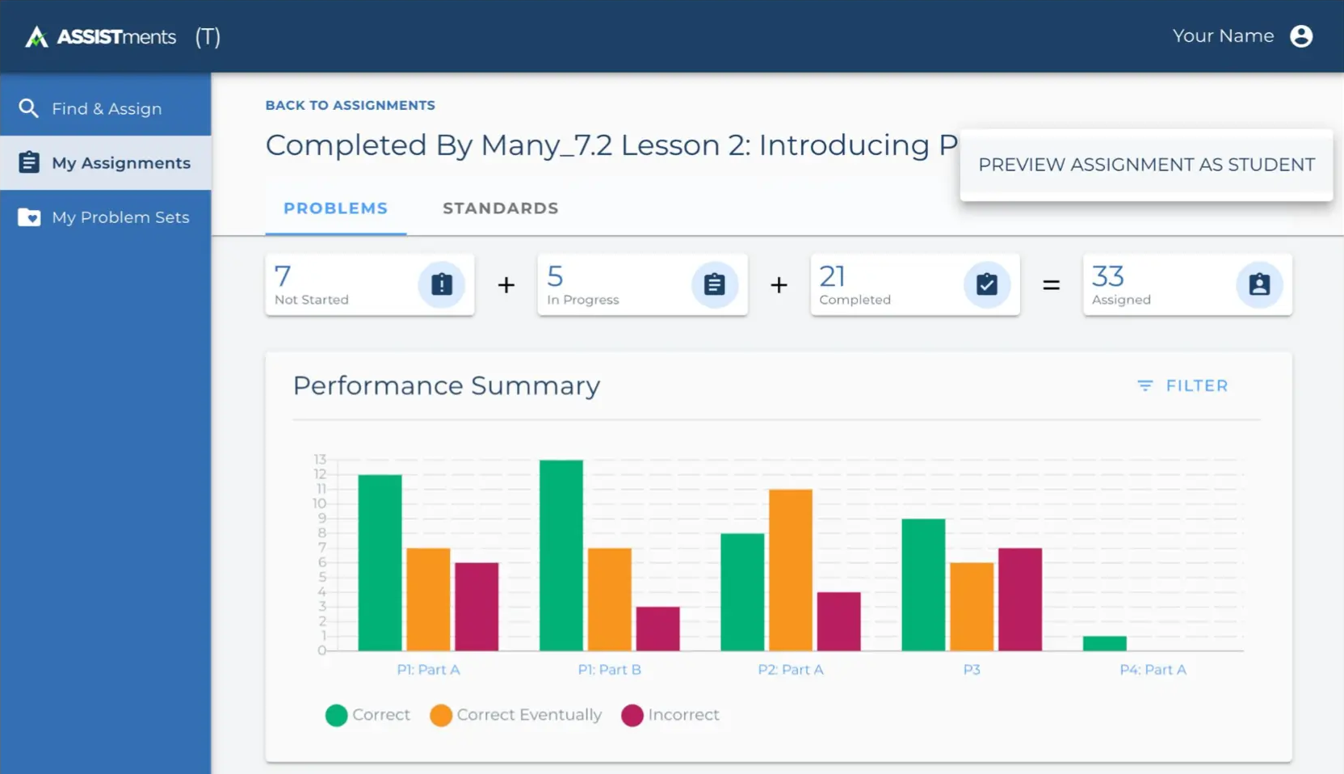Click the My Problem Sets folder icon
The image size is (1344, 774).
pos(29,217)
